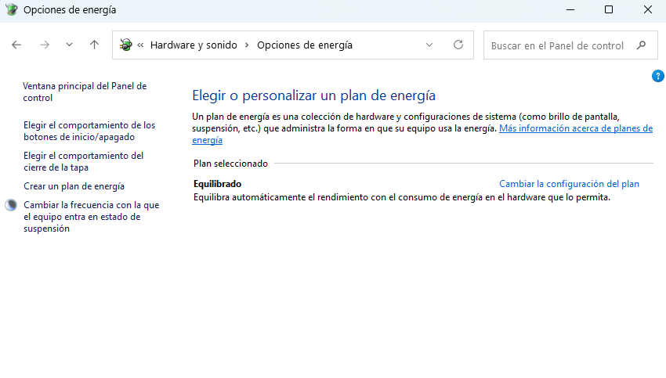Go back using the left arrow
Screen dimensions: 666x378
click(16, 45)
